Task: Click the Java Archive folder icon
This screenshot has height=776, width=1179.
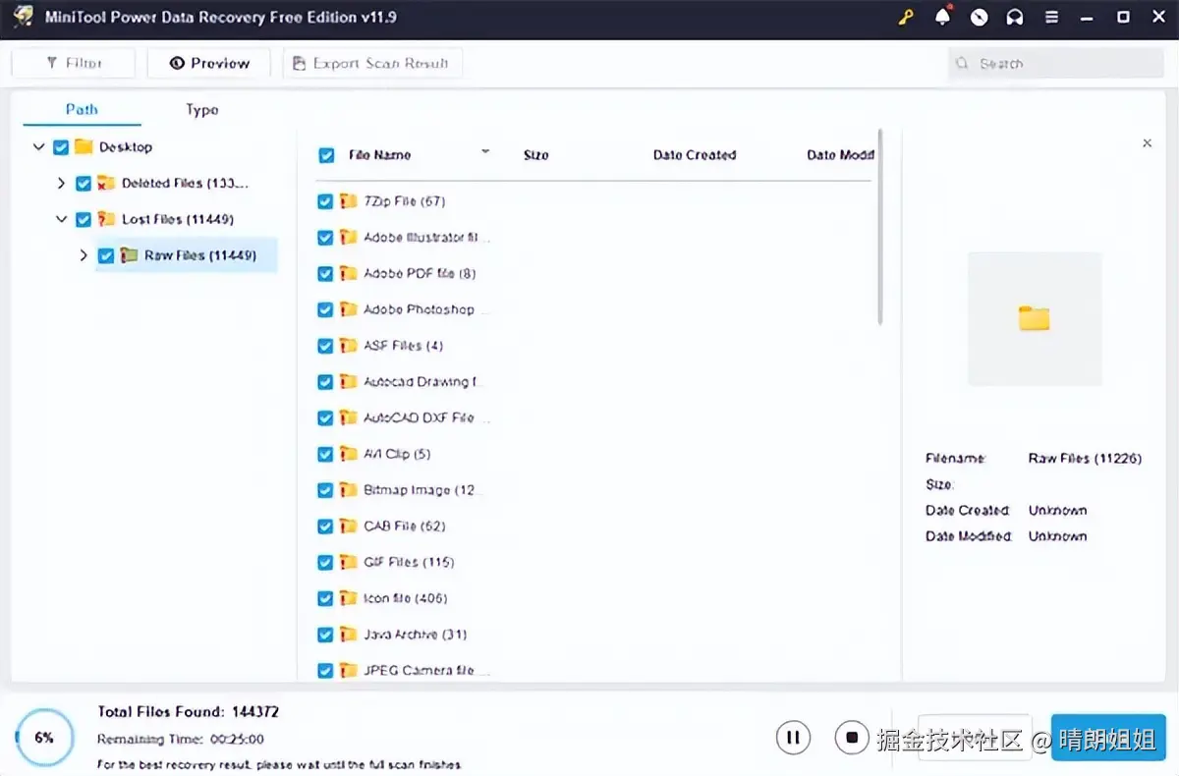Action: [x=348, y=635]
